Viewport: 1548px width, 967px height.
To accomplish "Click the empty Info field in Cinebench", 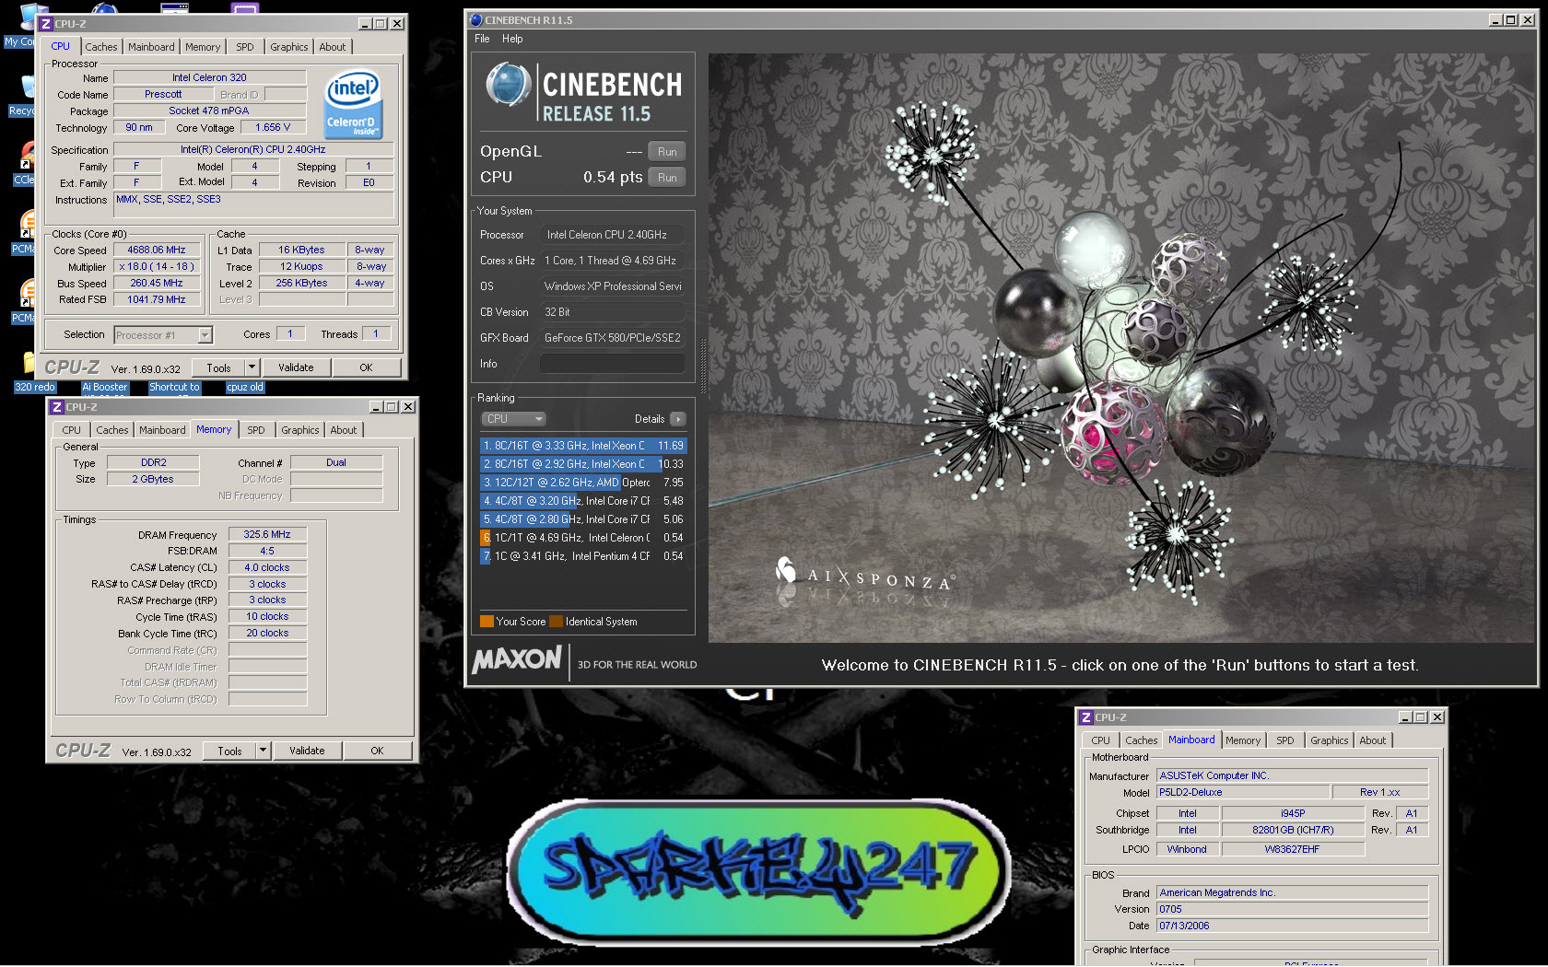I will tap(612, 364).
